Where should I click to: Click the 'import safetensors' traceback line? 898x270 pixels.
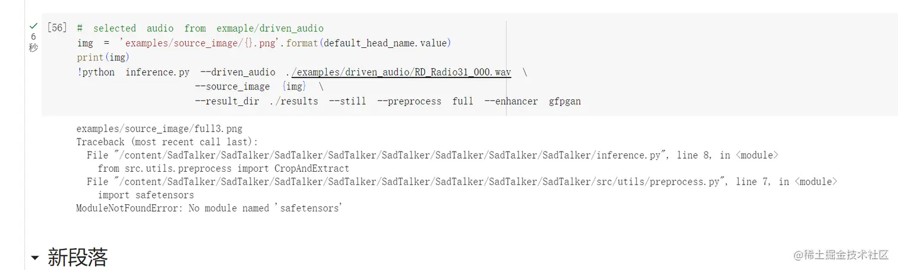(x=146, y=195)
